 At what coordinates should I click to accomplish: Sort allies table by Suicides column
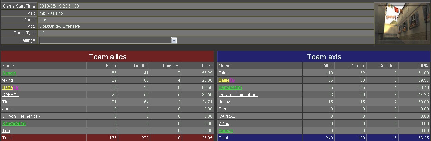(x=171, y=66)
